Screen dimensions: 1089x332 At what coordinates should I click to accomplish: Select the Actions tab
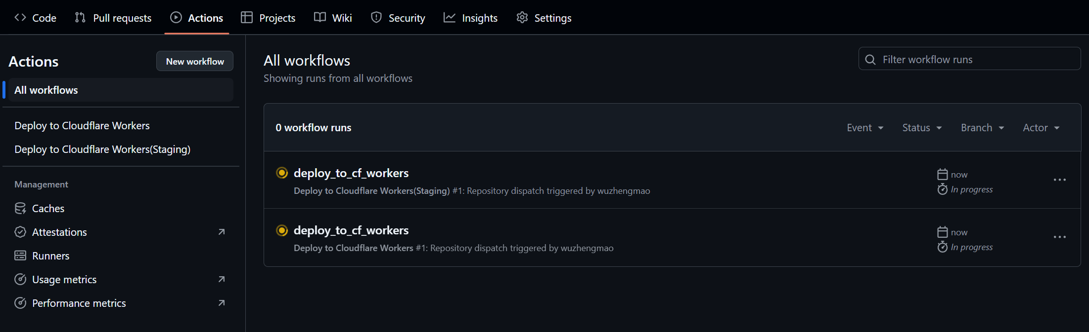(x=196, y=18)
